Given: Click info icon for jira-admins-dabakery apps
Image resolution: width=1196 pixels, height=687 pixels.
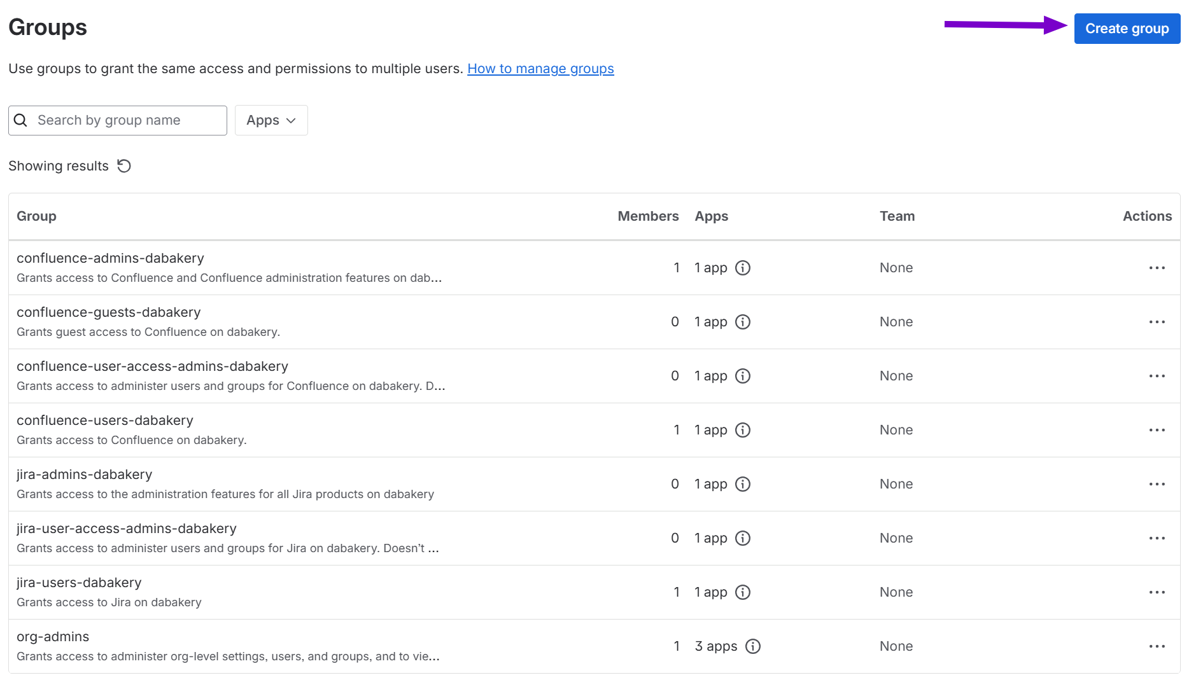Looking at the screenshot, I should (x=743, y=484).
